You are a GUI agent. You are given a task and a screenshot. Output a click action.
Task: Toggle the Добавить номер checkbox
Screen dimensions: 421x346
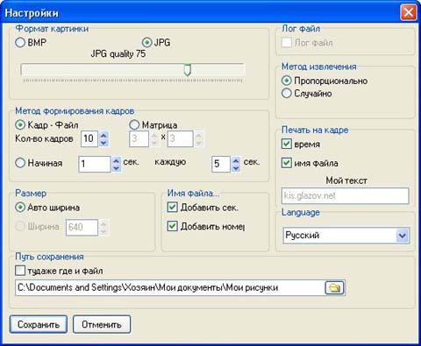point(172,226)
